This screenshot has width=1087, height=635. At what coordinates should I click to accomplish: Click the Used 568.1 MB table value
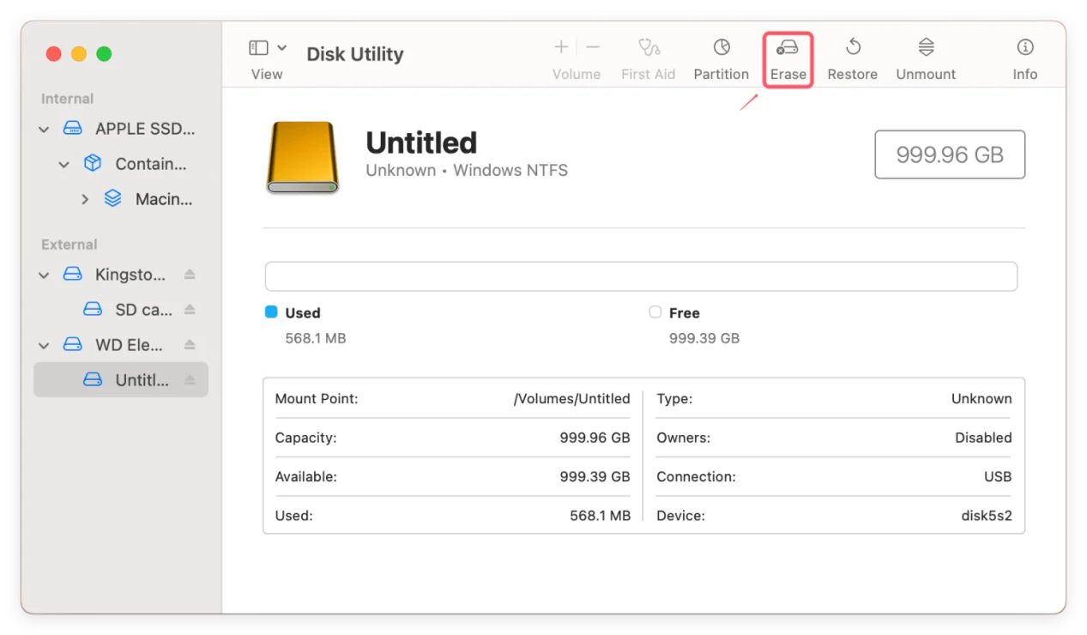[x=601, y=516]
